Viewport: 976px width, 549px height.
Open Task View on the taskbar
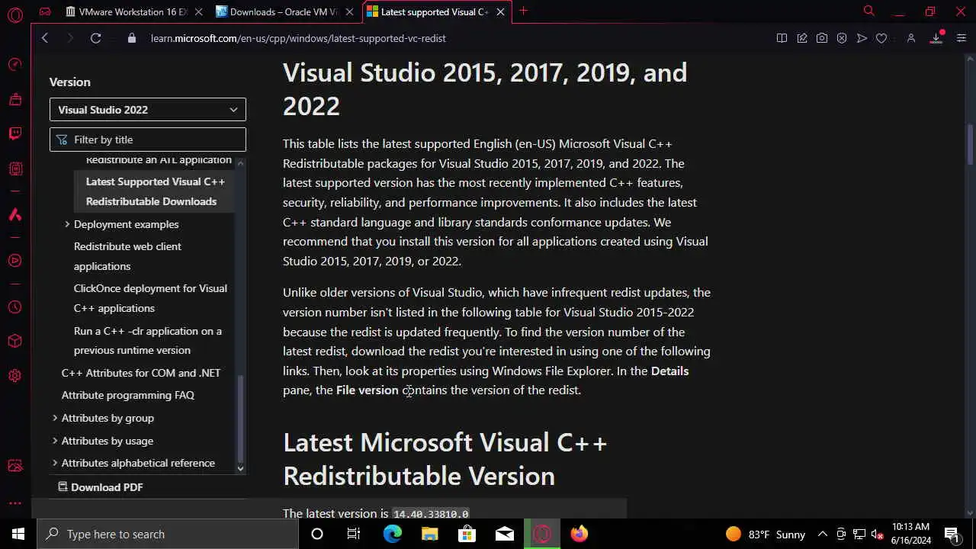pos(354,534)
